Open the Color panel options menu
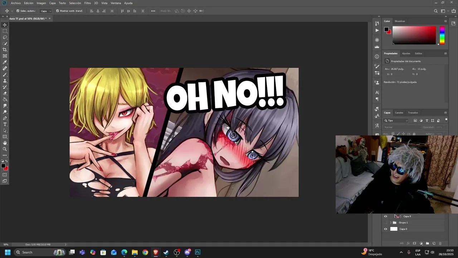 [445, 21]
